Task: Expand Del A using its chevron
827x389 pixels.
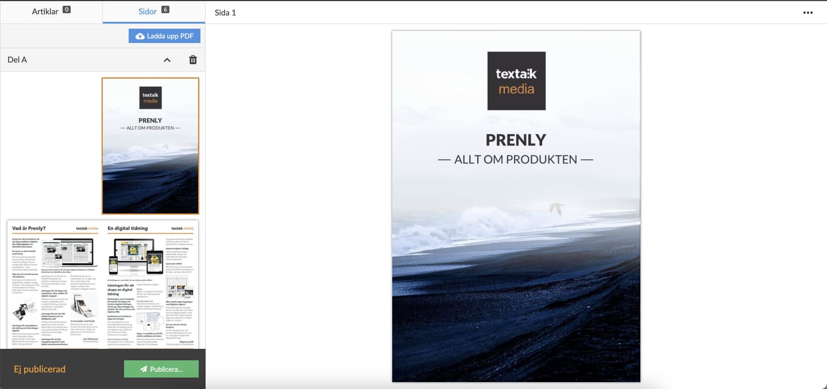Action: [167, 59]
